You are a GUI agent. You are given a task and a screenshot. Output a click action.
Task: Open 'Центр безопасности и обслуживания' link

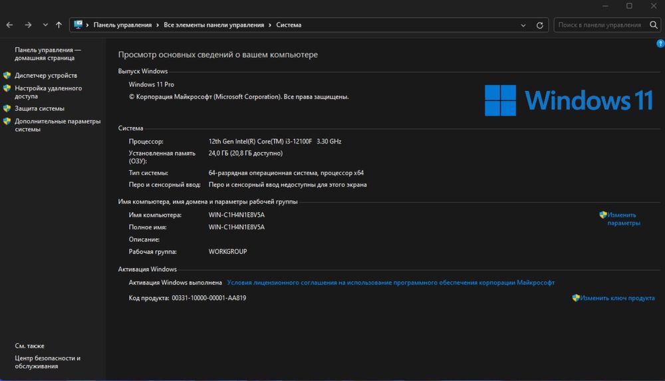pos(47,362)
